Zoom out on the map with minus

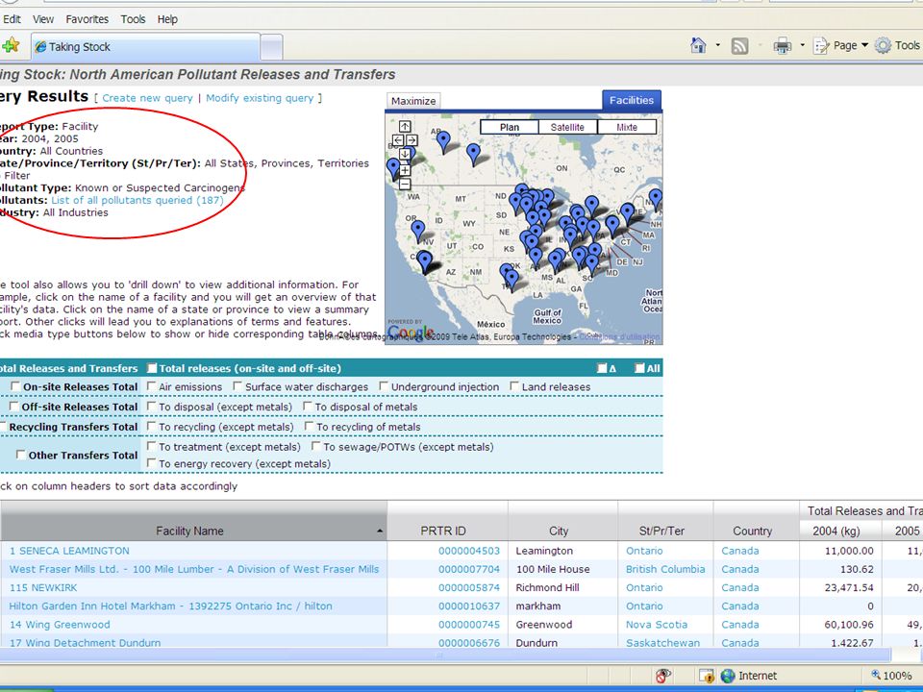pyautogui.click(x=405, y=185)
